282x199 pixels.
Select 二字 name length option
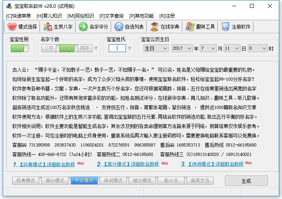pos(49,48)
